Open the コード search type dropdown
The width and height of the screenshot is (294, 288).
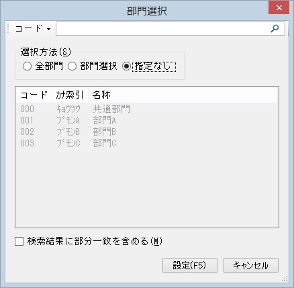tap(33, 29)
